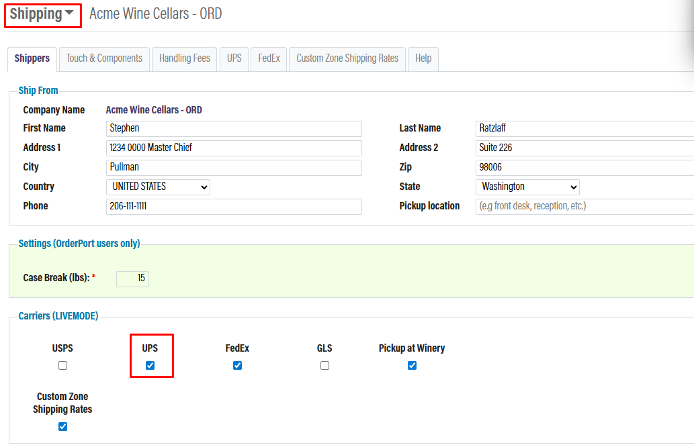This screenshot has width=694, height=447.
Task: Open the Shipping dropdown menu
Action: pyautogui.click(x=42, y=14)
